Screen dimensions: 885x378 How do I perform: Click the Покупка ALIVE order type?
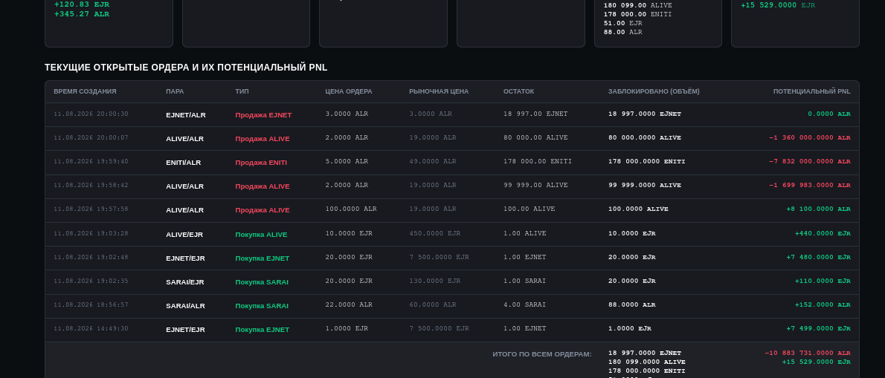[x=261, y=235]
